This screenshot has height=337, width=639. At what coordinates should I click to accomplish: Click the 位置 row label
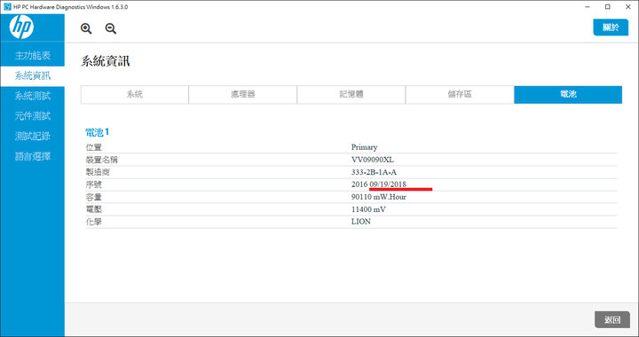(94, 147)
